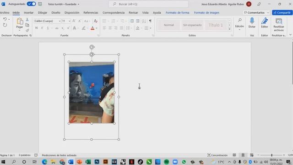Apply the red font color
Screen dimensions: 293x165
(x=92, y=28)
